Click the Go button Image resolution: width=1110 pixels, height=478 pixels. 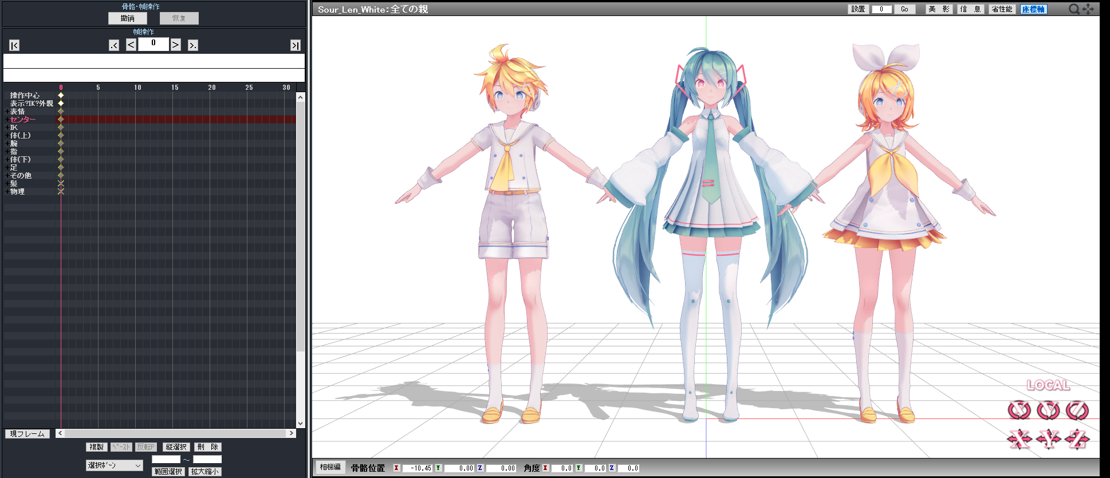(x=904, y=9)
